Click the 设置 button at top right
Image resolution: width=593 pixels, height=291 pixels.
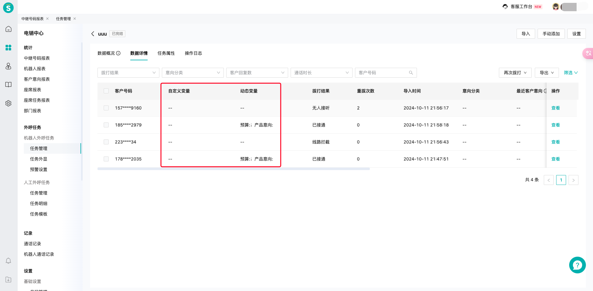(577, 34)
